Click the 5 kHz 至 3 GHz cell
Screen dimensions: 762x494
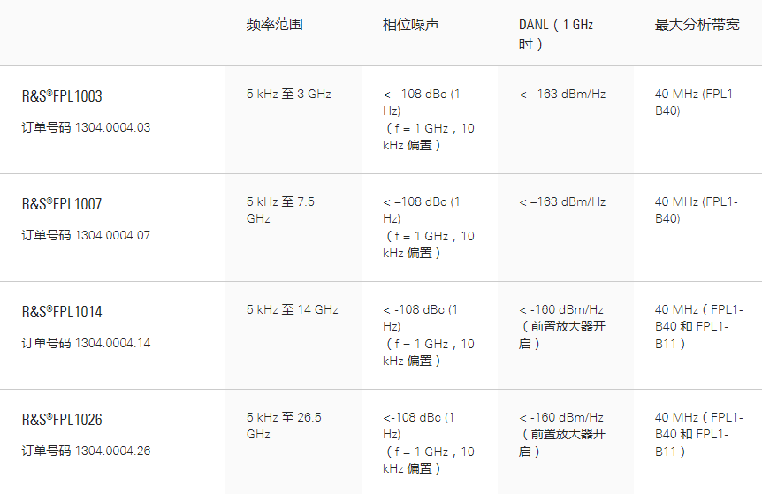pyautogui.click(x=289, y=94)
